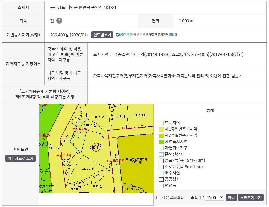Click parcel 1010-6 대 on the map
Image resolution: width=269 pixels, height=207 pixels.
[98, 117]
